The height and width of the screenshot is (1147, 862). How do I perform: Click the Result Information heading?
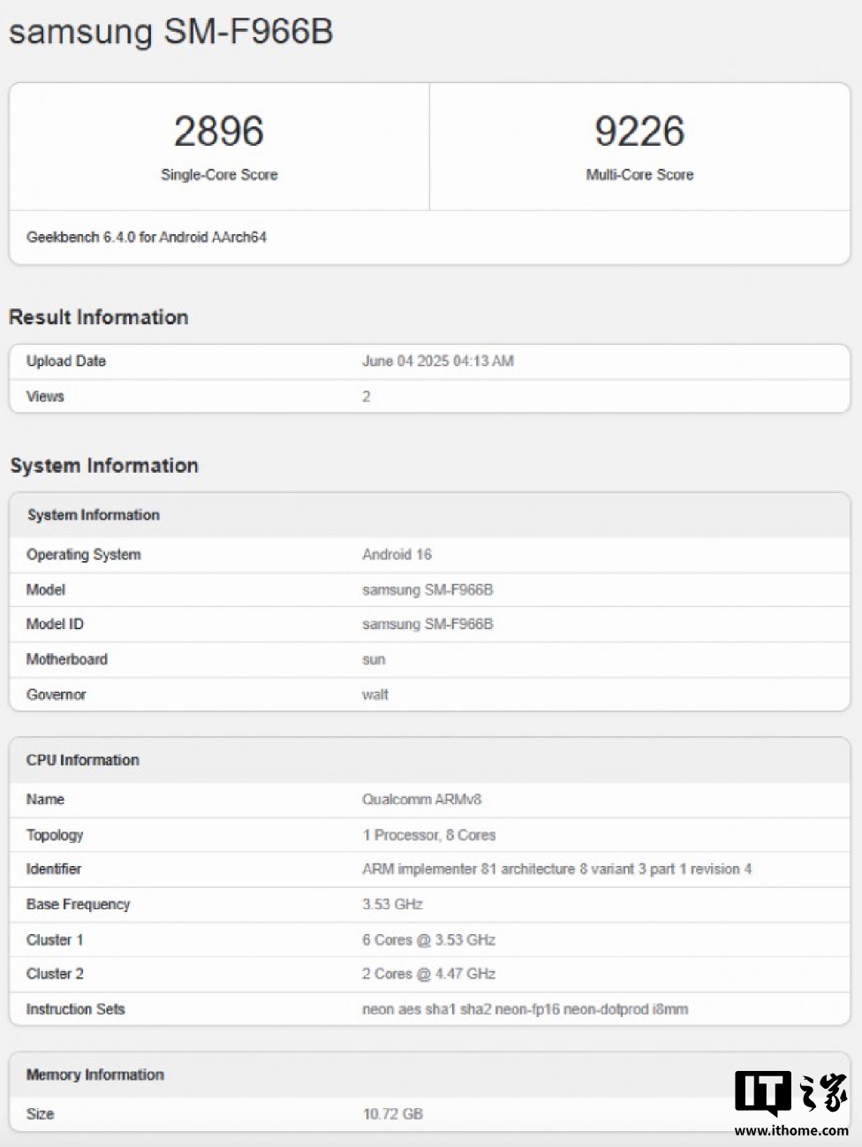(98, 317)
